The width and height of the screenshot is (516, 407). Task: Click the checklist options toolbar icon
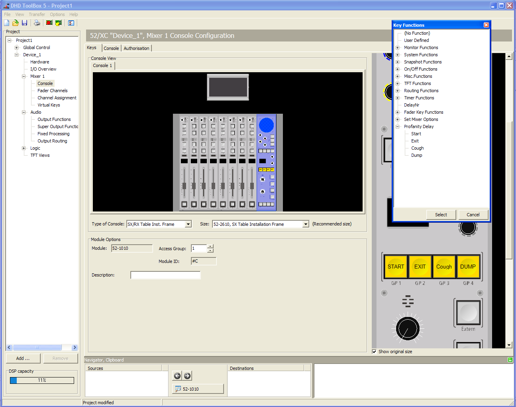71,23
